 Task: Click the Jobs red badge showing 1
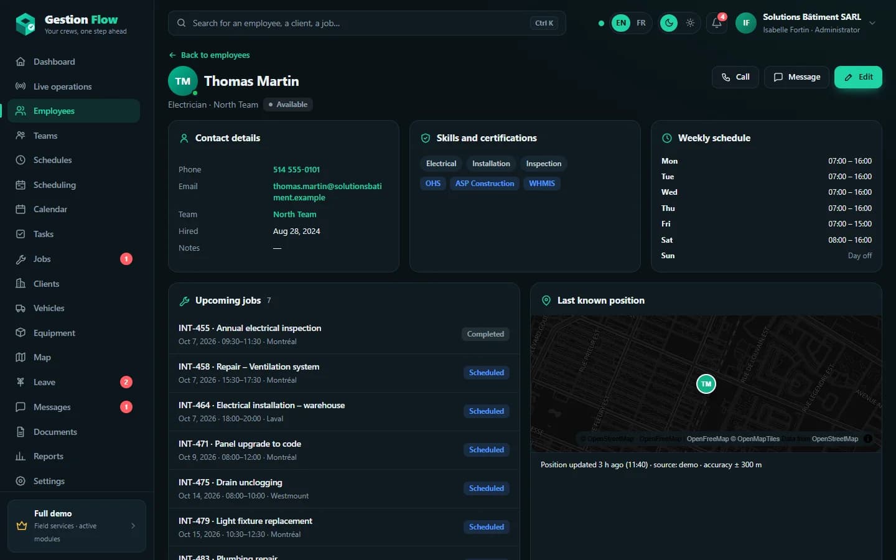click(x=126, y=259)
